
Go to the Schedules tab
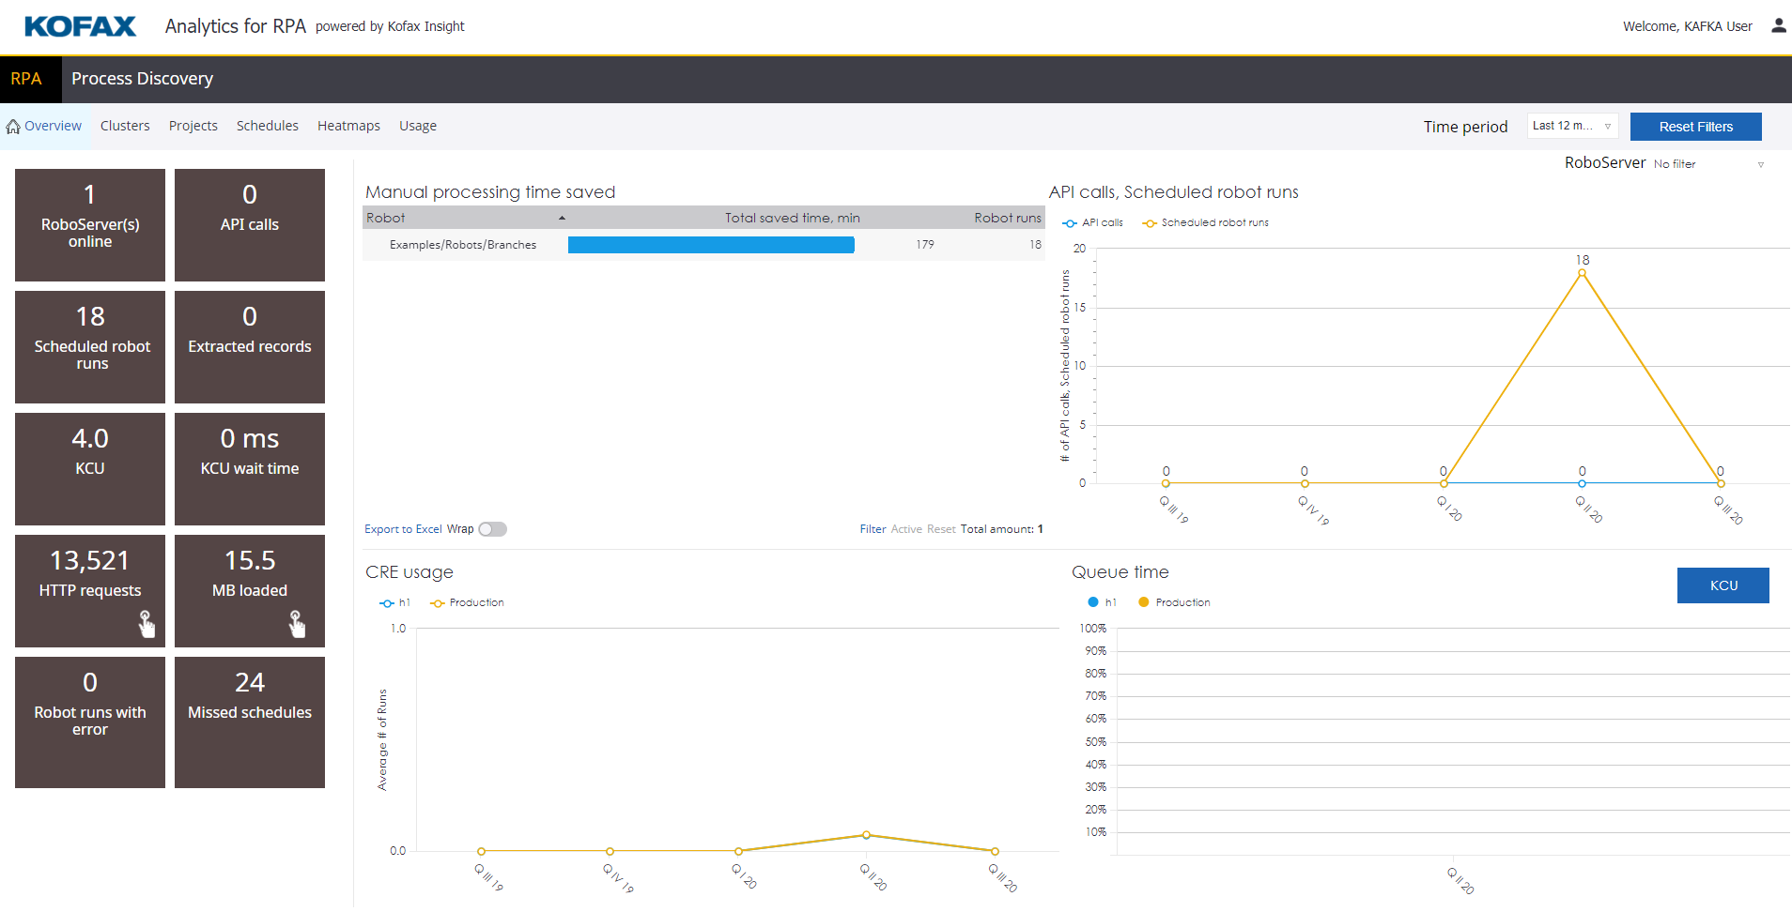267,126
